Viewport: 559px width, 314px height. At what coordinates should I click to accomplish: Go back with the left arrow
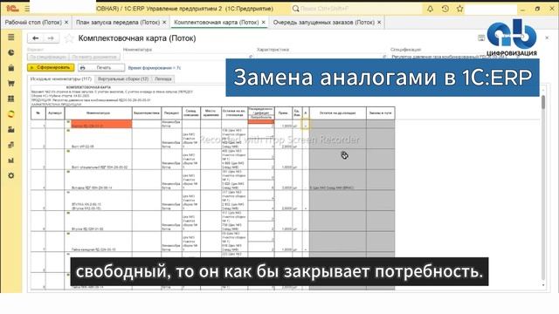click(x=35, y=38)
